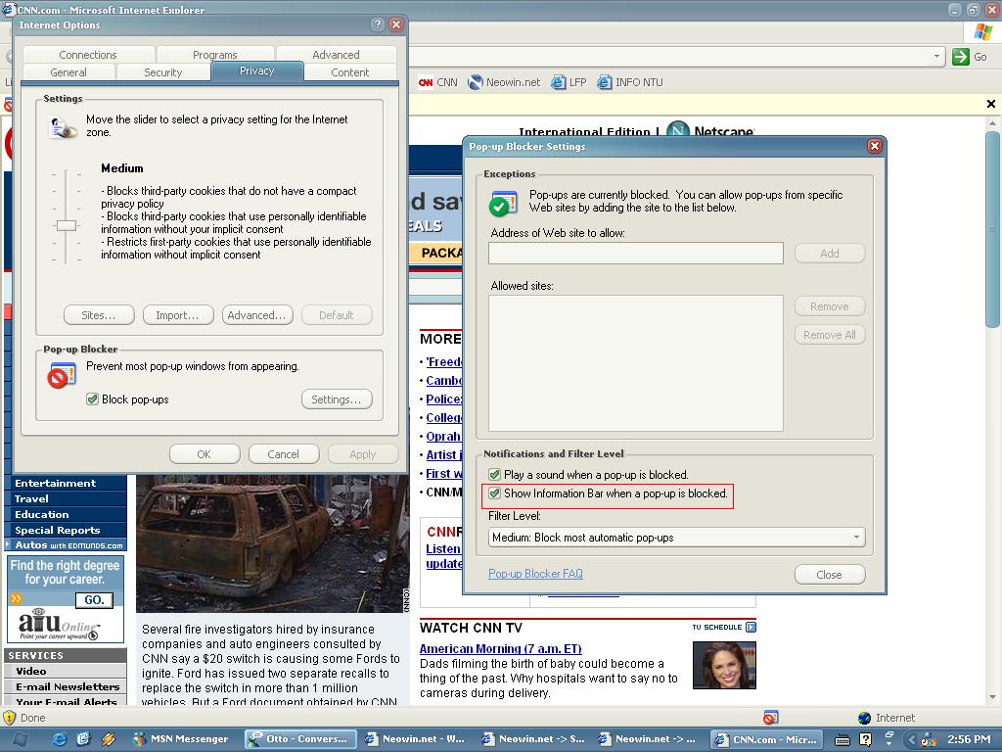Click the help question mark tray icon
This screenshot has height=752, width=1002.
click(865, 739)
